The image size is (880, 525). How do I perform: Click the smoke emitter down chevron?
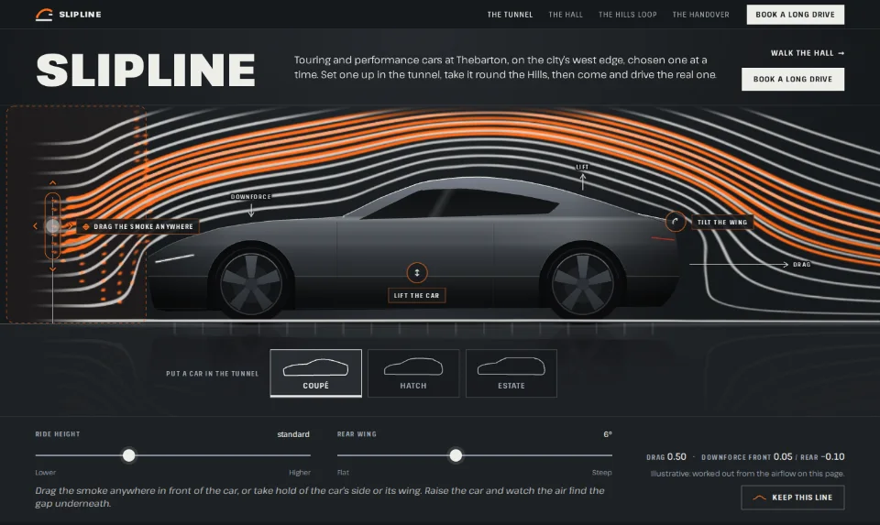click(x=53, y=269)
